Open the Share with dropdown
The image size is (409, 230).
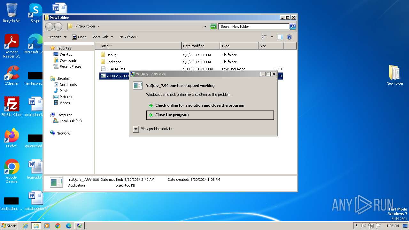(102, 37)
